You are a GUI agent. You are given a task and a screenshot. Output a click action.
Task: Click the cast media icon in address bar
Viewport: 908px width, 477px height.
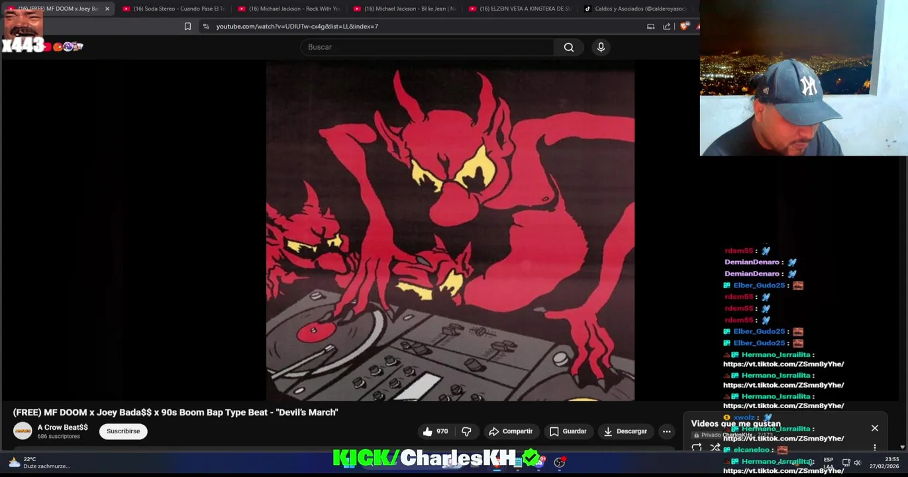tap(650, 26)
